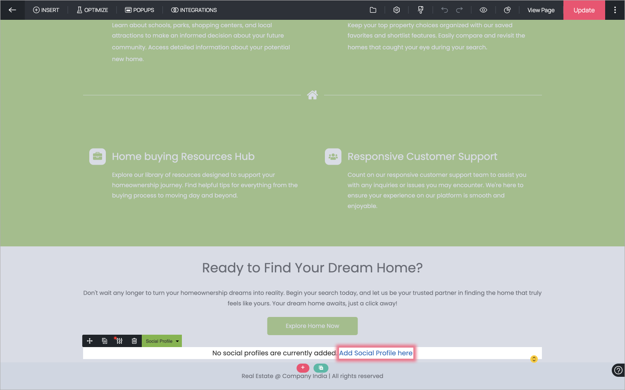Click the teal copy section button
This screenshot has width=625, height=390.
[x=321, y=368]
